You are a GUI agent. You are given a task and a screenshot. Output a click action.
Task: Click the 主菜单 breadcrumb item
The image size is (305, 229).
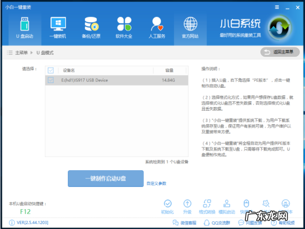21,52
